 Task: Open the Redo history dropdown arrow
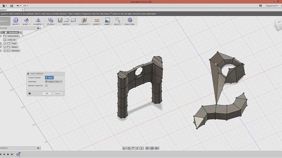click(27, 6)
